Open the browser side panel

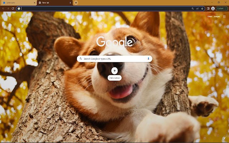pyautogui.click(x=208, y=8)
